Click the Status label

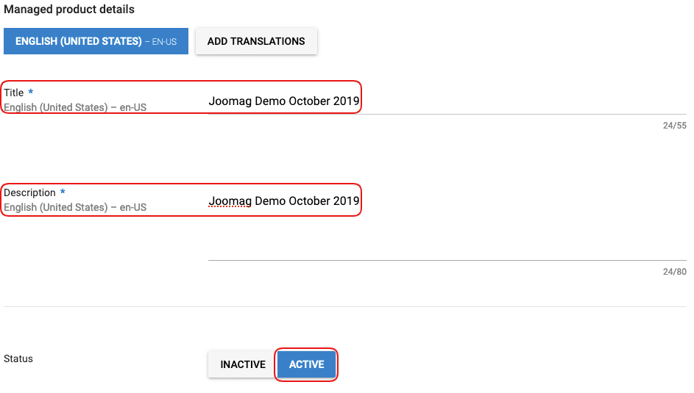[18, 358]
